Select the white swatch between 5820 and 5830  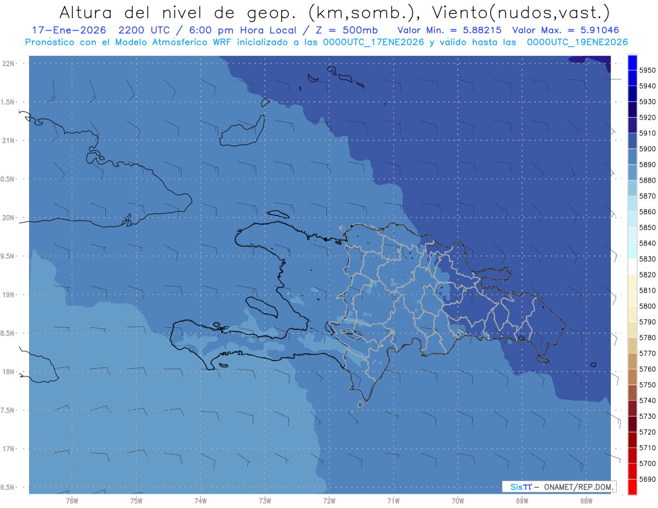point(632,267)
